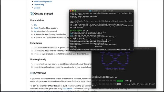164x92 pixels.
Task: Maximize the ReactNative bash terminal window
Action: (x=75, y=11)
